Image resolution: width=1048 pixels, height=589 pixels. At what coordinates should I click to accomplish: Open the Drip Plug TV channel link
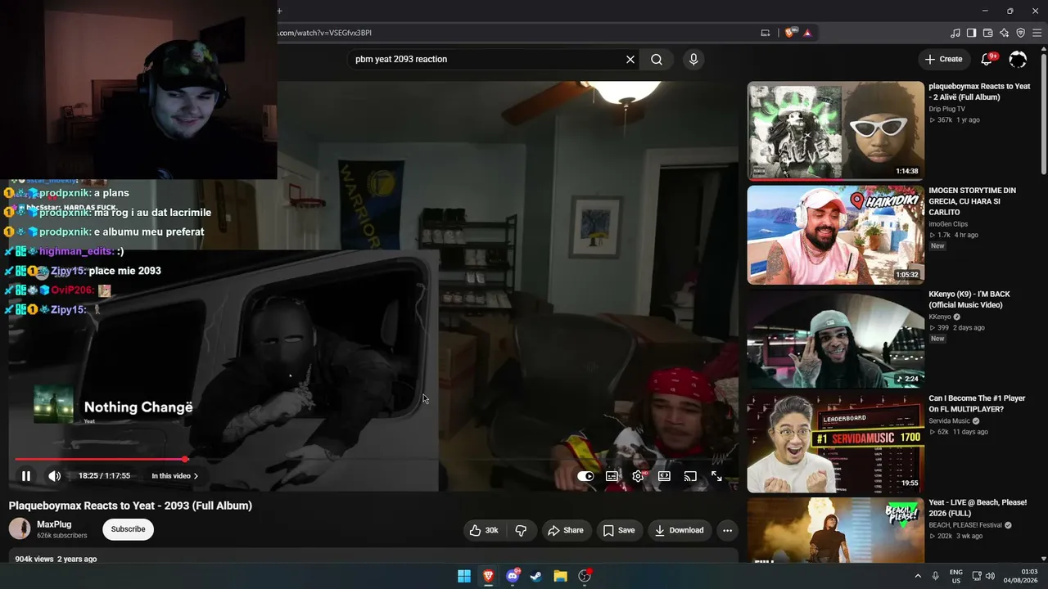tap(946, 109)
